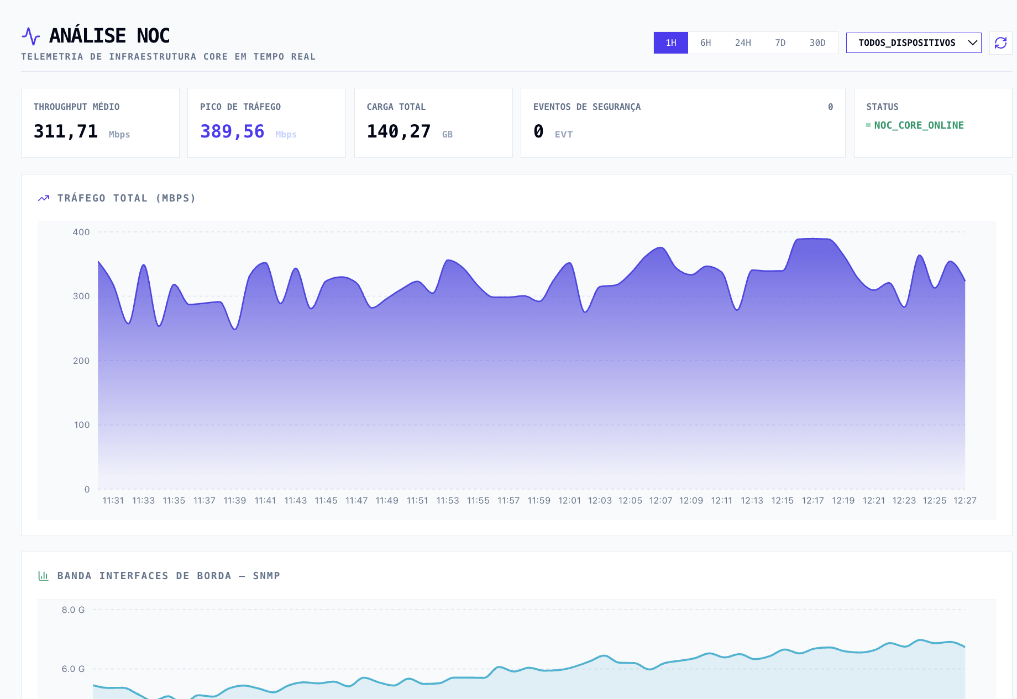Image resolution: width=1017 pixels, height=699 pixels.
Task: Click the pulse logo icon beside ANÁLISE NOC
Action: pyautogui.click(x=31, y=36)
